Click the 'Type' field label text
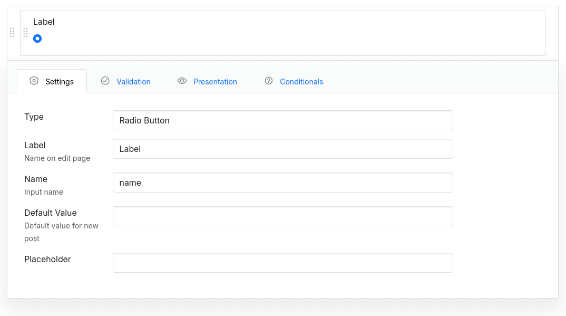 [34, 117]
